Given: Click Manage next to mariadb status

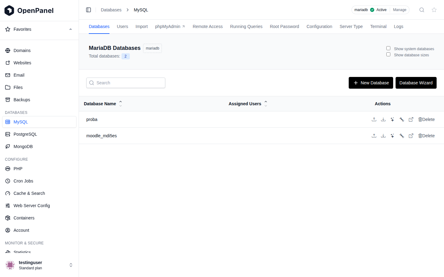Looking at the screenshot, I should pos(400,10).
